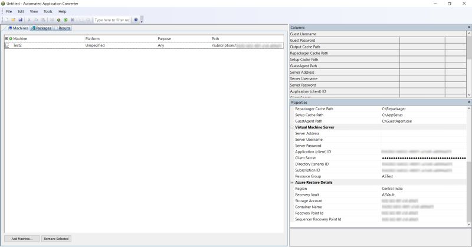Switch to the Machines tab
Image resolution: width=472 pixels, height=247 pixels.
pyautogui.click(x=18, y=28)
